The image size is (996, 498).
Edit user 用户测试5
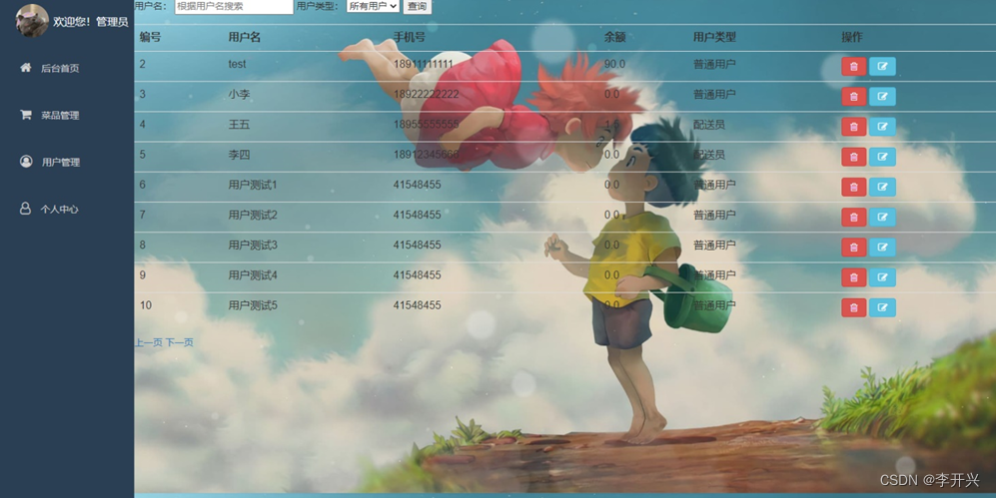(882, 307)
